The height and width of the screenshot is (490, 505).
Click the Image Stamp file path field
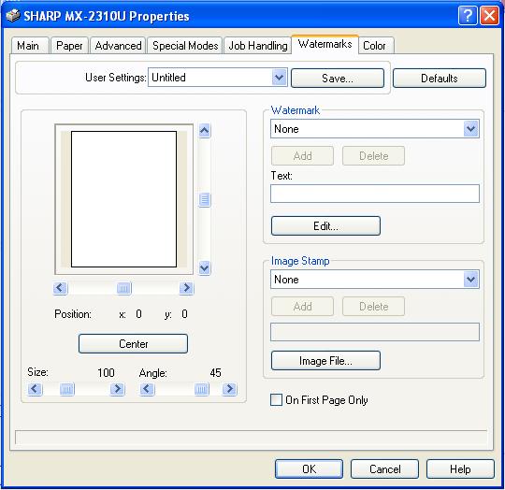[x=375, y=332]
